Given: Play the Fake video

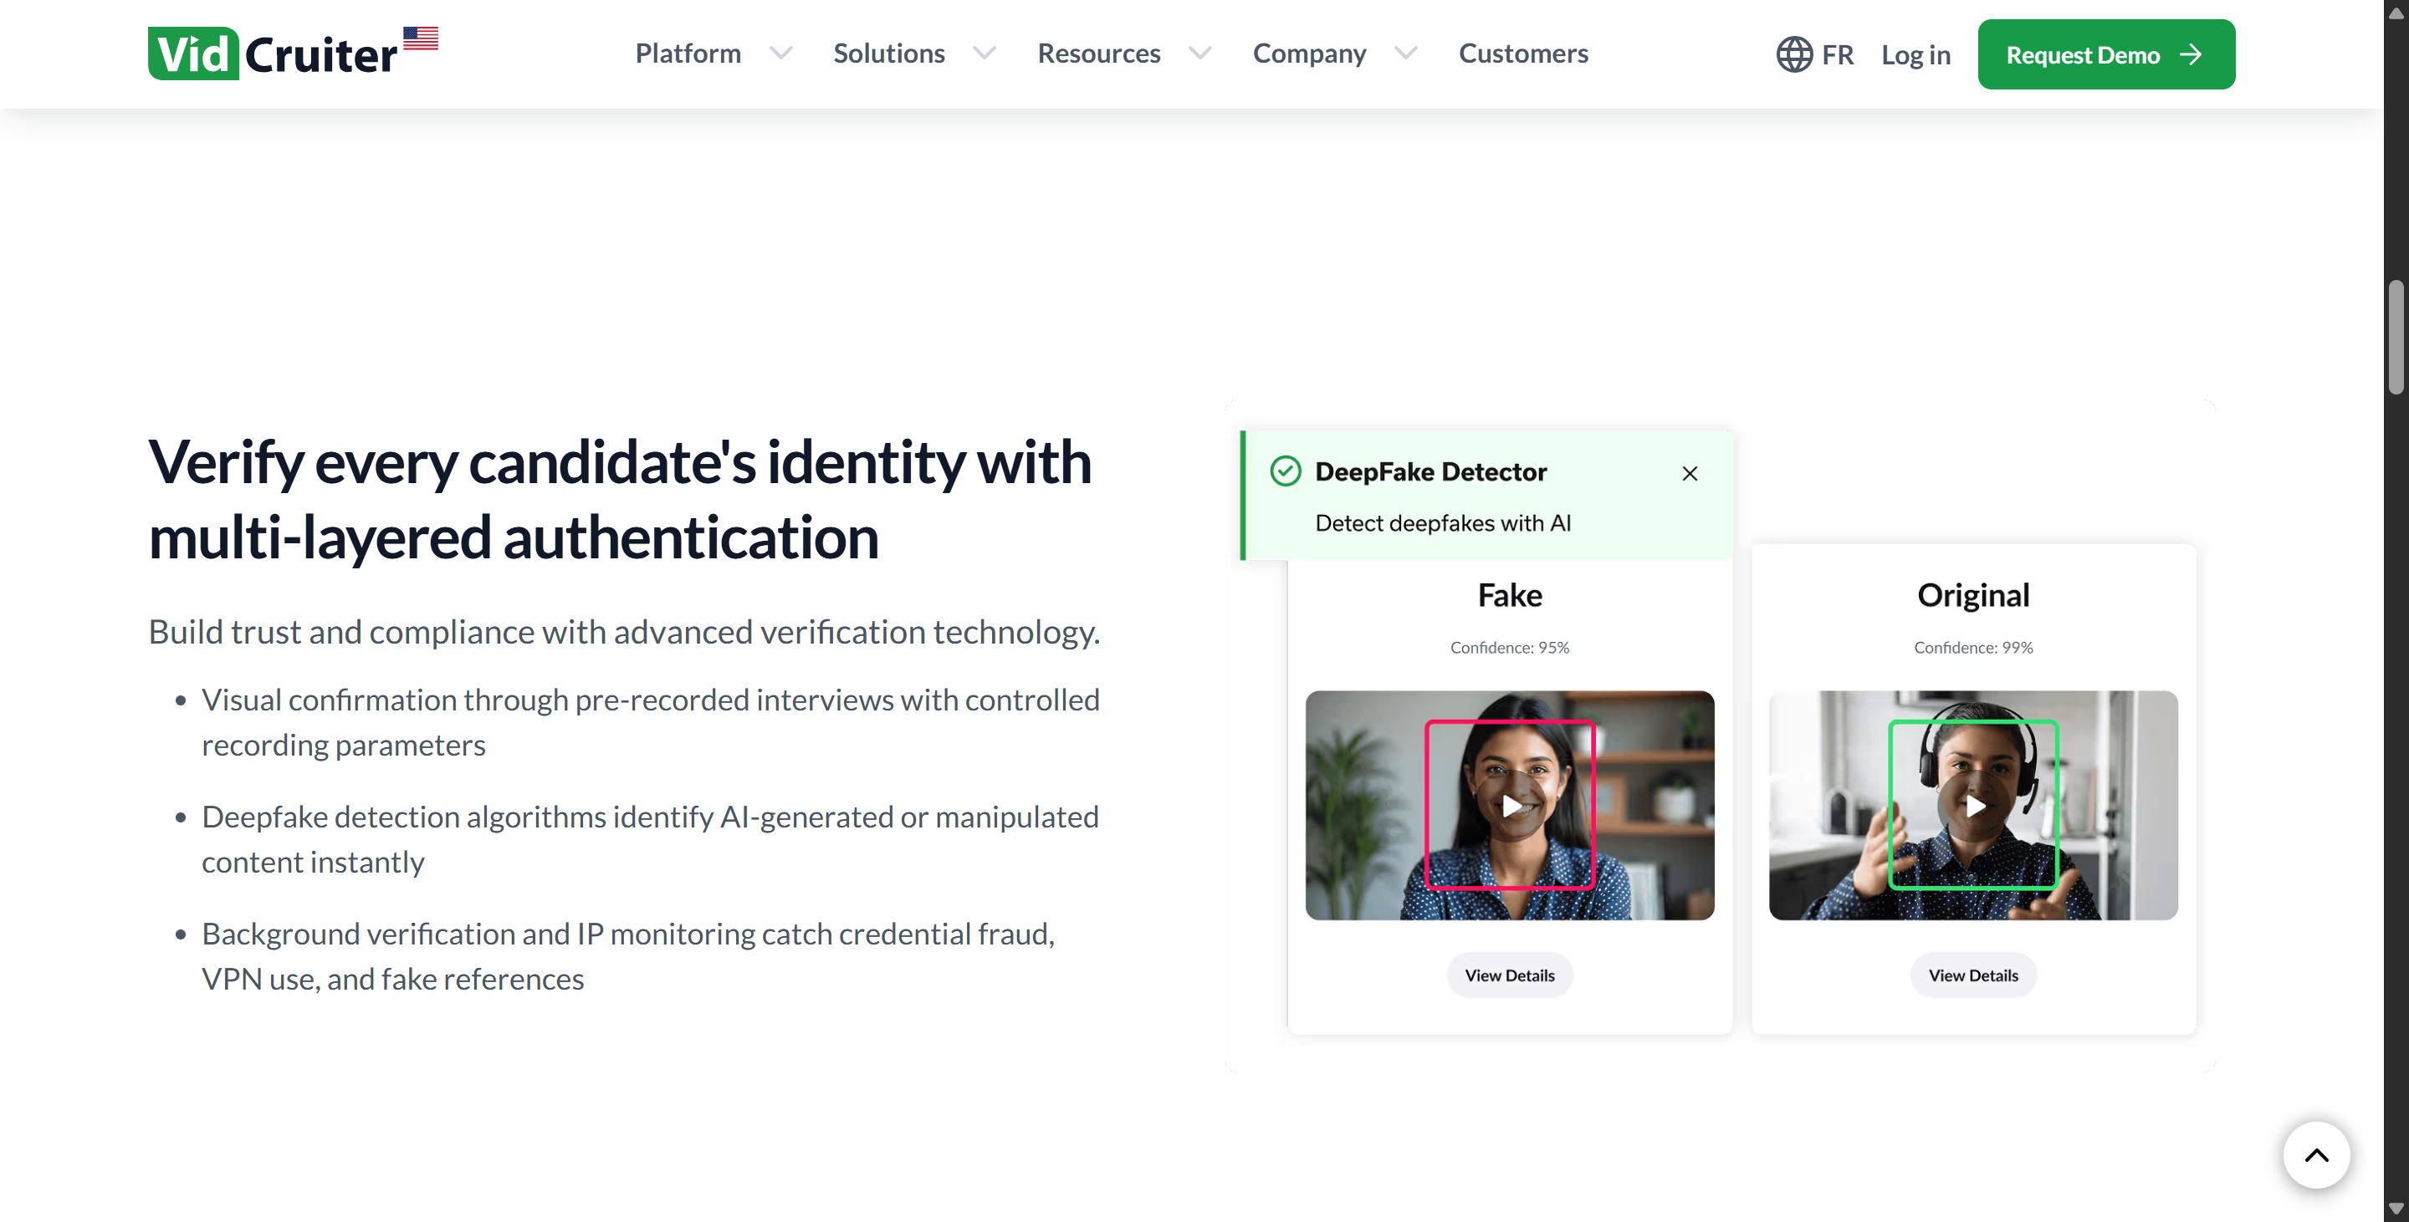Looking at the screenshot, I should [x=1509, y=805].
